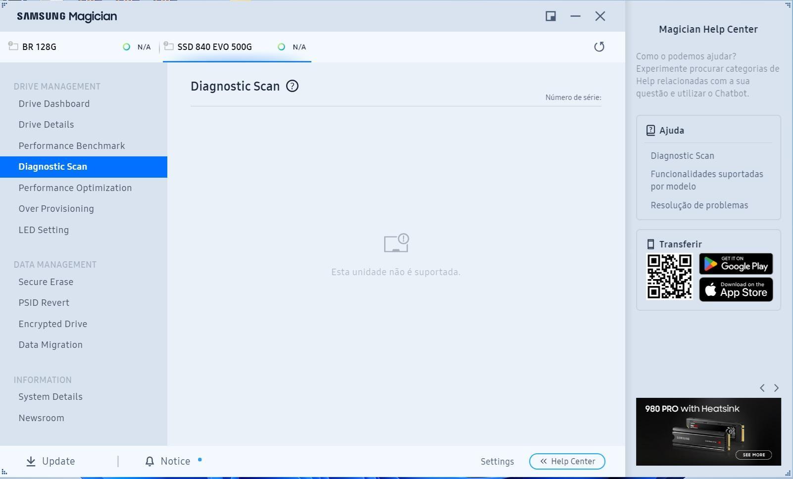This screenshot has height=479, width=793.
Task: Open Diagnostic Scan help link
Action: 682,156
